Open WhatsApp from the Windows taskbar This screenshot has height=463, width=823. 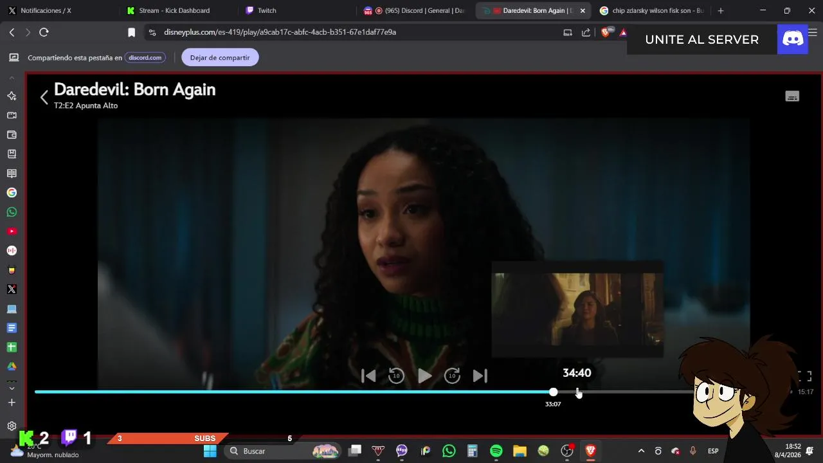point(449,451)
